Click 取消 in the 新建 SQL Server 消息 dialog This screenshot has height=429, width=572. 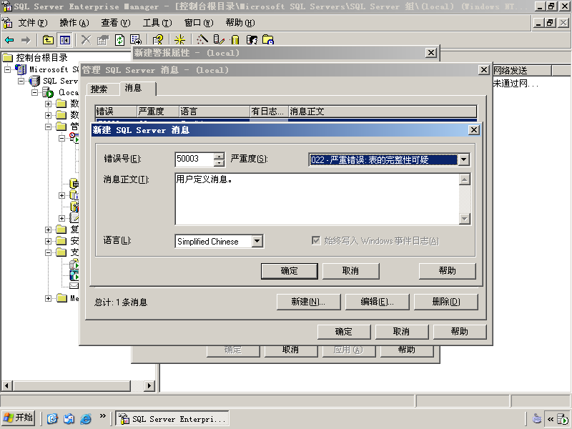(x=350, y=271)
